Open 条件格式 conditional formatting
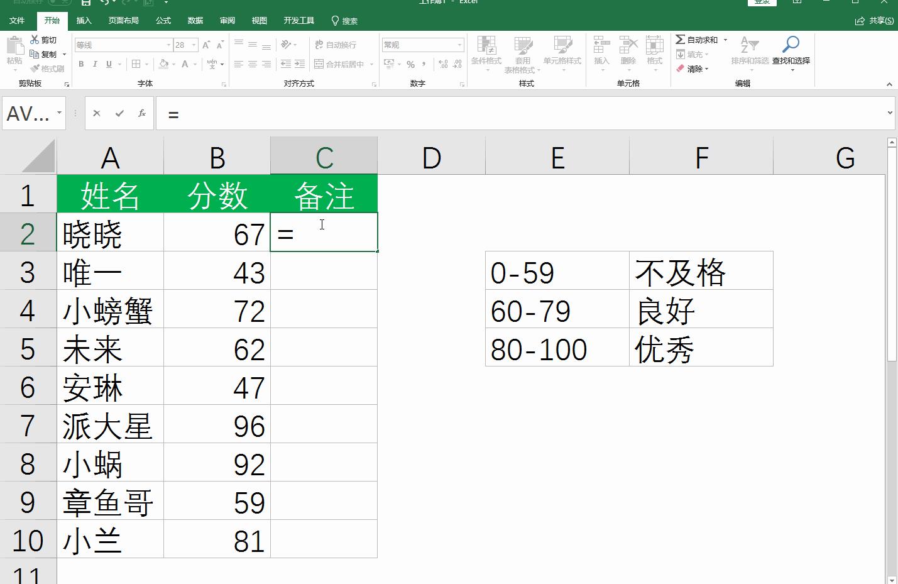Screen dimensions: 898x584 (486, 53)
